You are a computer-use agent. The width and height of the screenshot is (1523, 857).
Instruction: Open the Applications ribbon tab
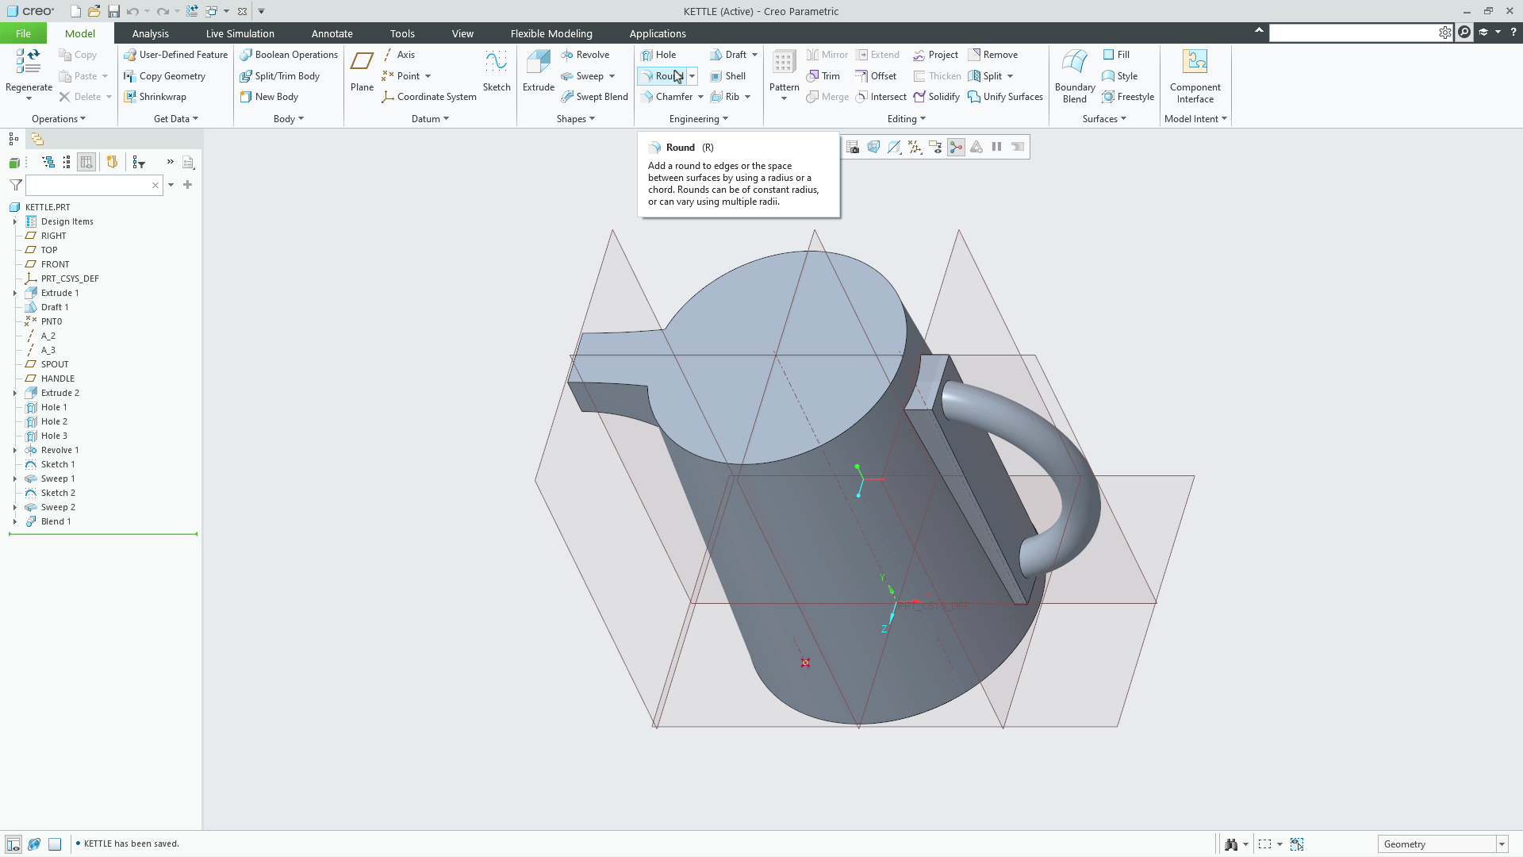point(658,33)
